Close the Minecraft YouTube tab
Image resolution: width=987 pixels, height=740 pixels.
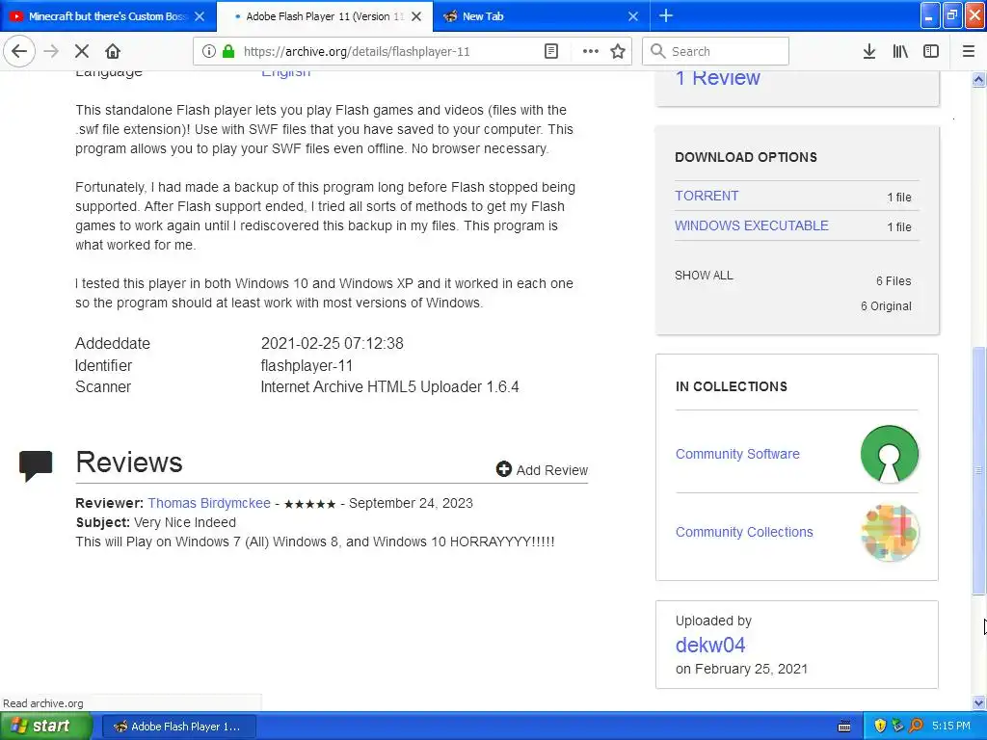pyautogui.click(x=200, y=16)
